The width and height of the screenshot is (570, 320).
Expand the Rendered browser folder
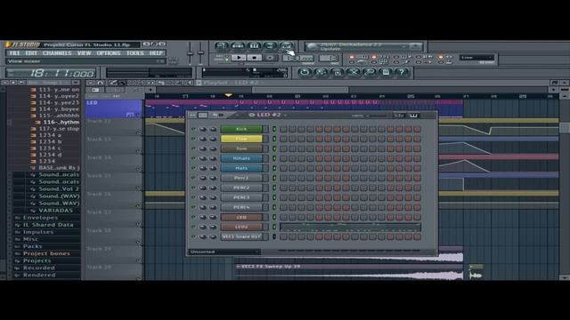pyautogui.click(x=39, y=275)
